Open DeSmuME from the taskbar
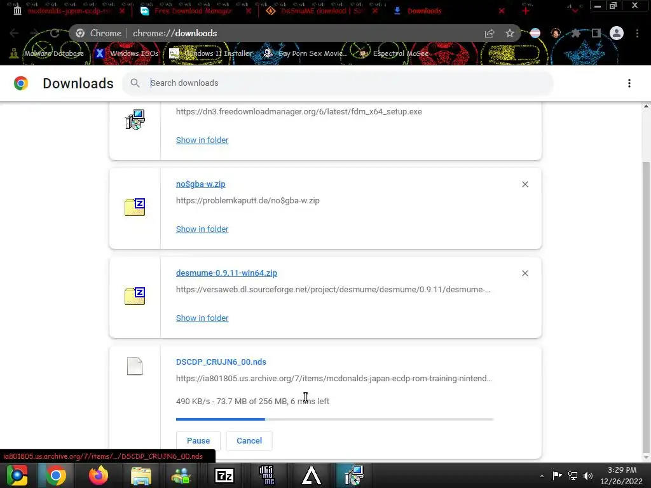The height and width of the screenshot is (488, 651). pos(267,475)
